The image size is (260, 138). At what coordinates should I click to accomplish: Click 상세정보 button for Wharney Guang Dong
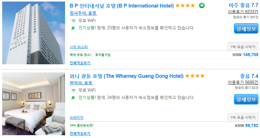point(246,99)
